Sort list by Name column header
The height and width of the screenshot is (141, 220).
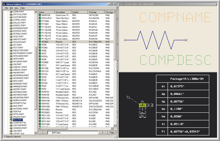46,12
